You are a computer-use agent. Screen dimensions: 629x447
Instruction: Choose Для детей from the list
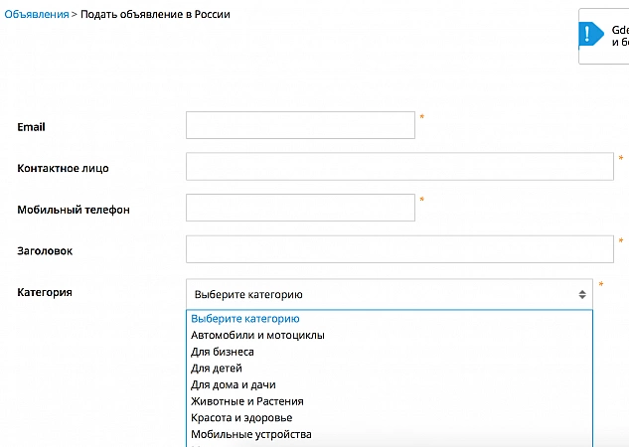[217, 369]
